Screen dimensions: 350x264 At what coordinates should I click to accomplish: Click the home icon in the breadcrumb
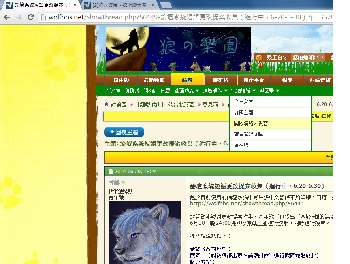(x=107, y=104)
